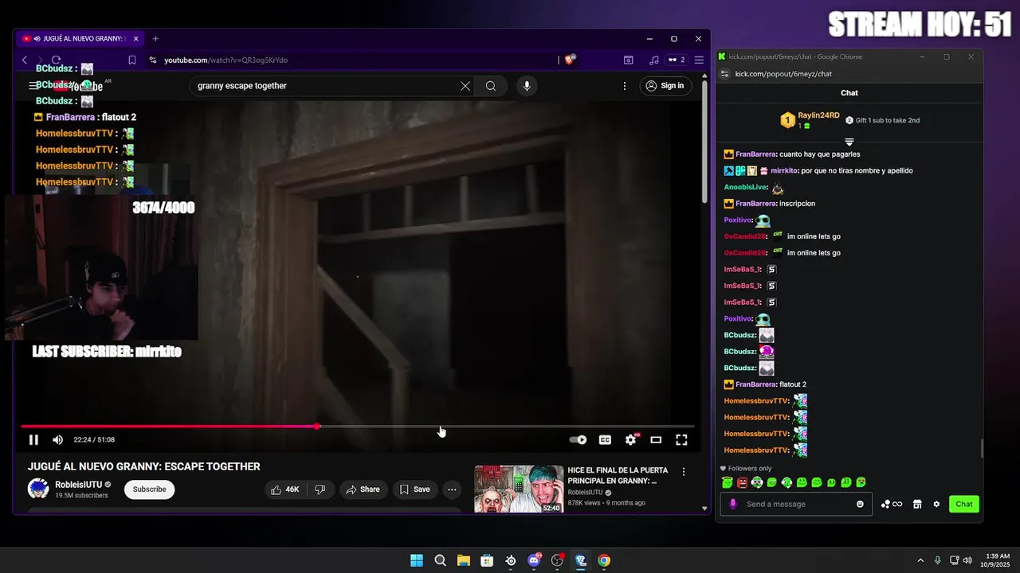Open Kick channel points infinity icon
Viewport: 1020px width, 573px height.
click(892, 504)
